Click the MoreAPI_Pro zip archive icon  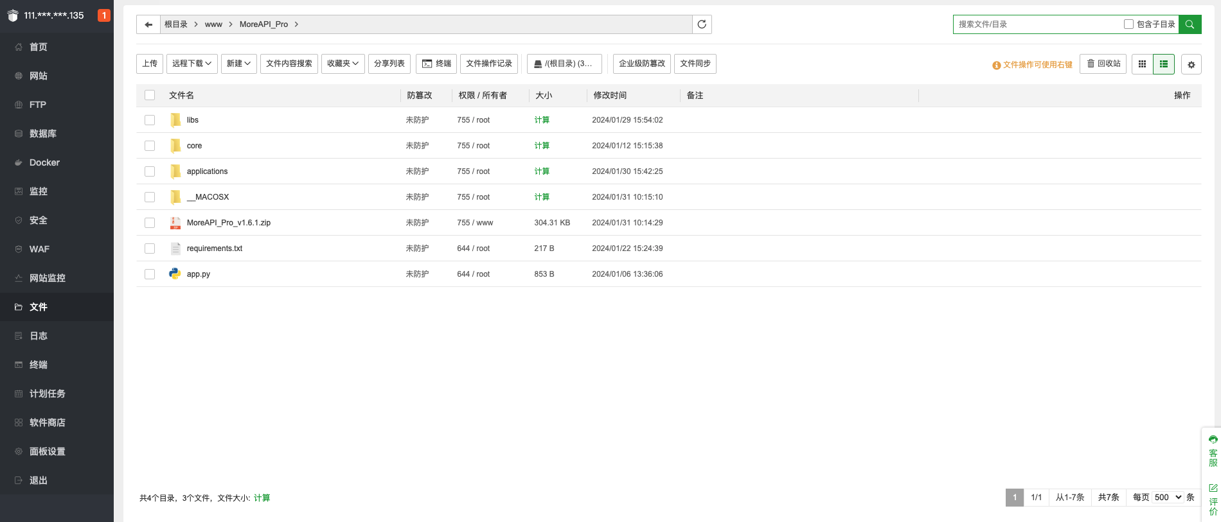point(175,223)
